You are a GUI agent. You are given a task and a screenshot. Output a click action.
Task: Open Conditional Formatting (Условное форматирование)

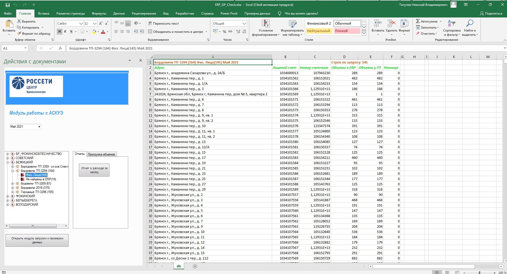point(266,24)
